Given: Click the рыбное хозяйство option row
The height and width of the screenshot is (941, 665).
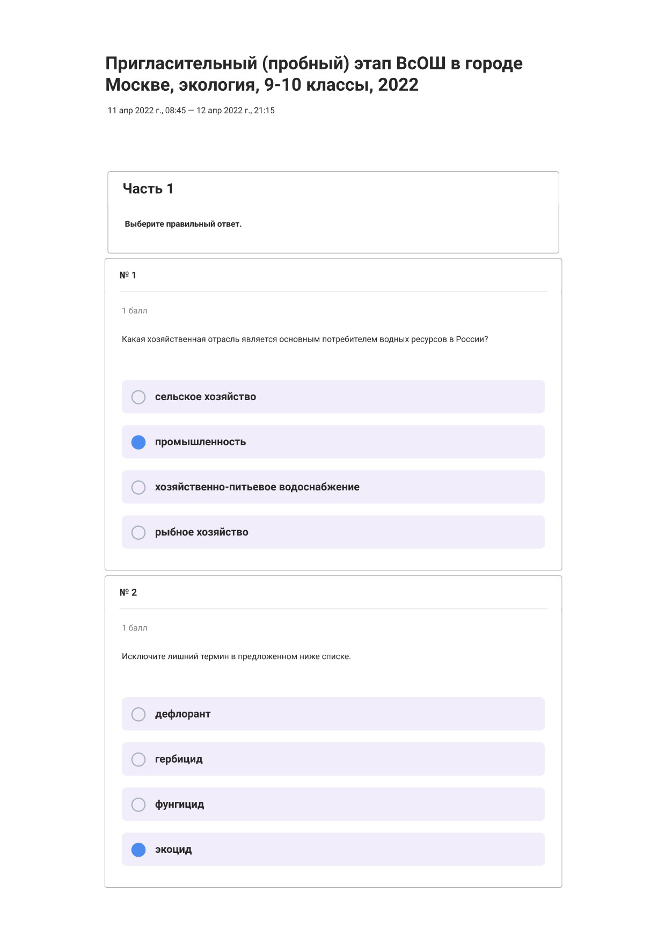Looking at the screenshot, I should (333, 532).
